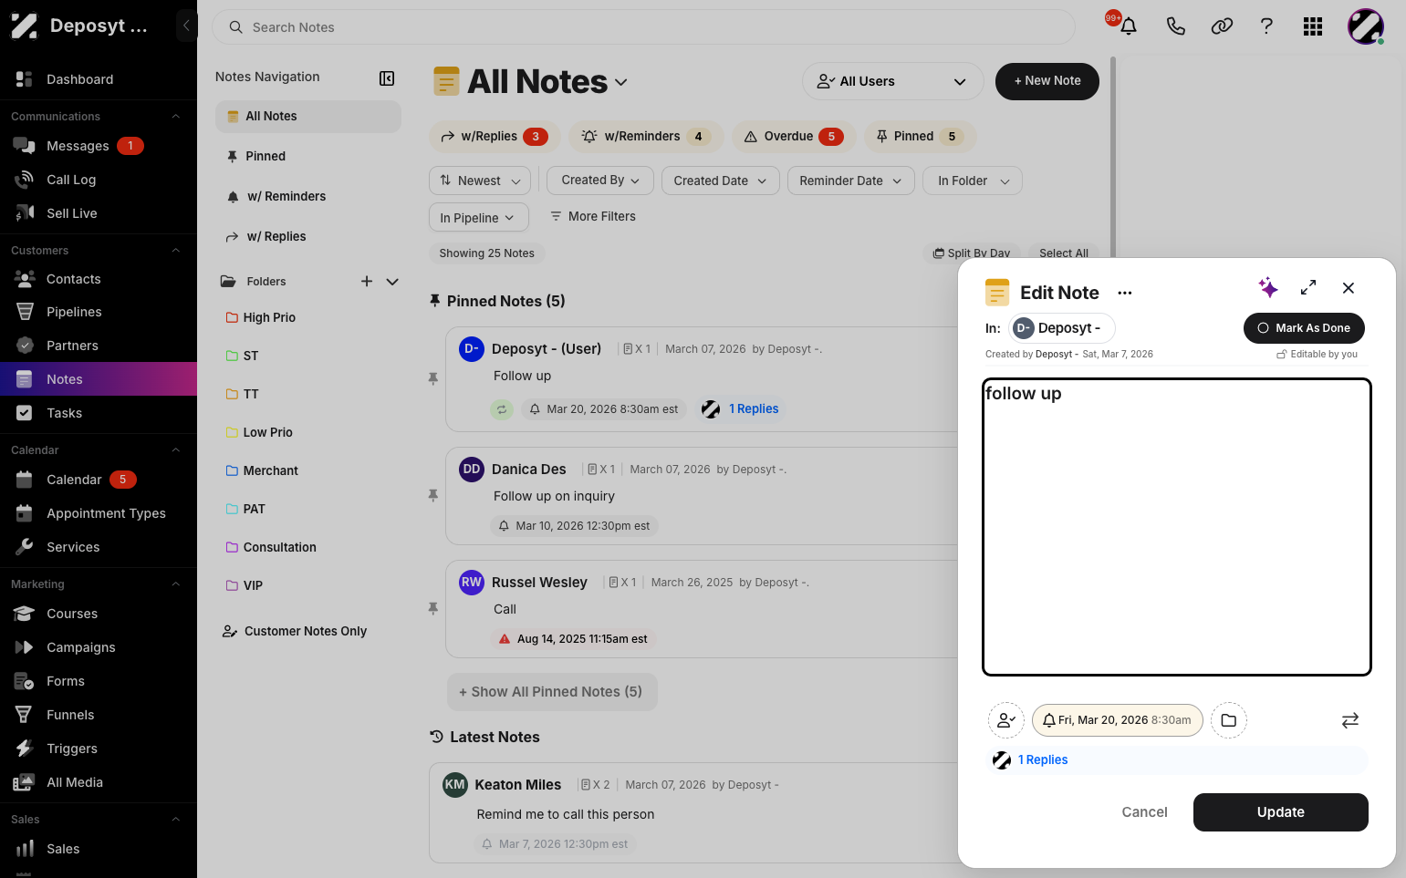Open the Reminder Date filter dropdown
Screen dimensions: 1406x878
(851, 181)
